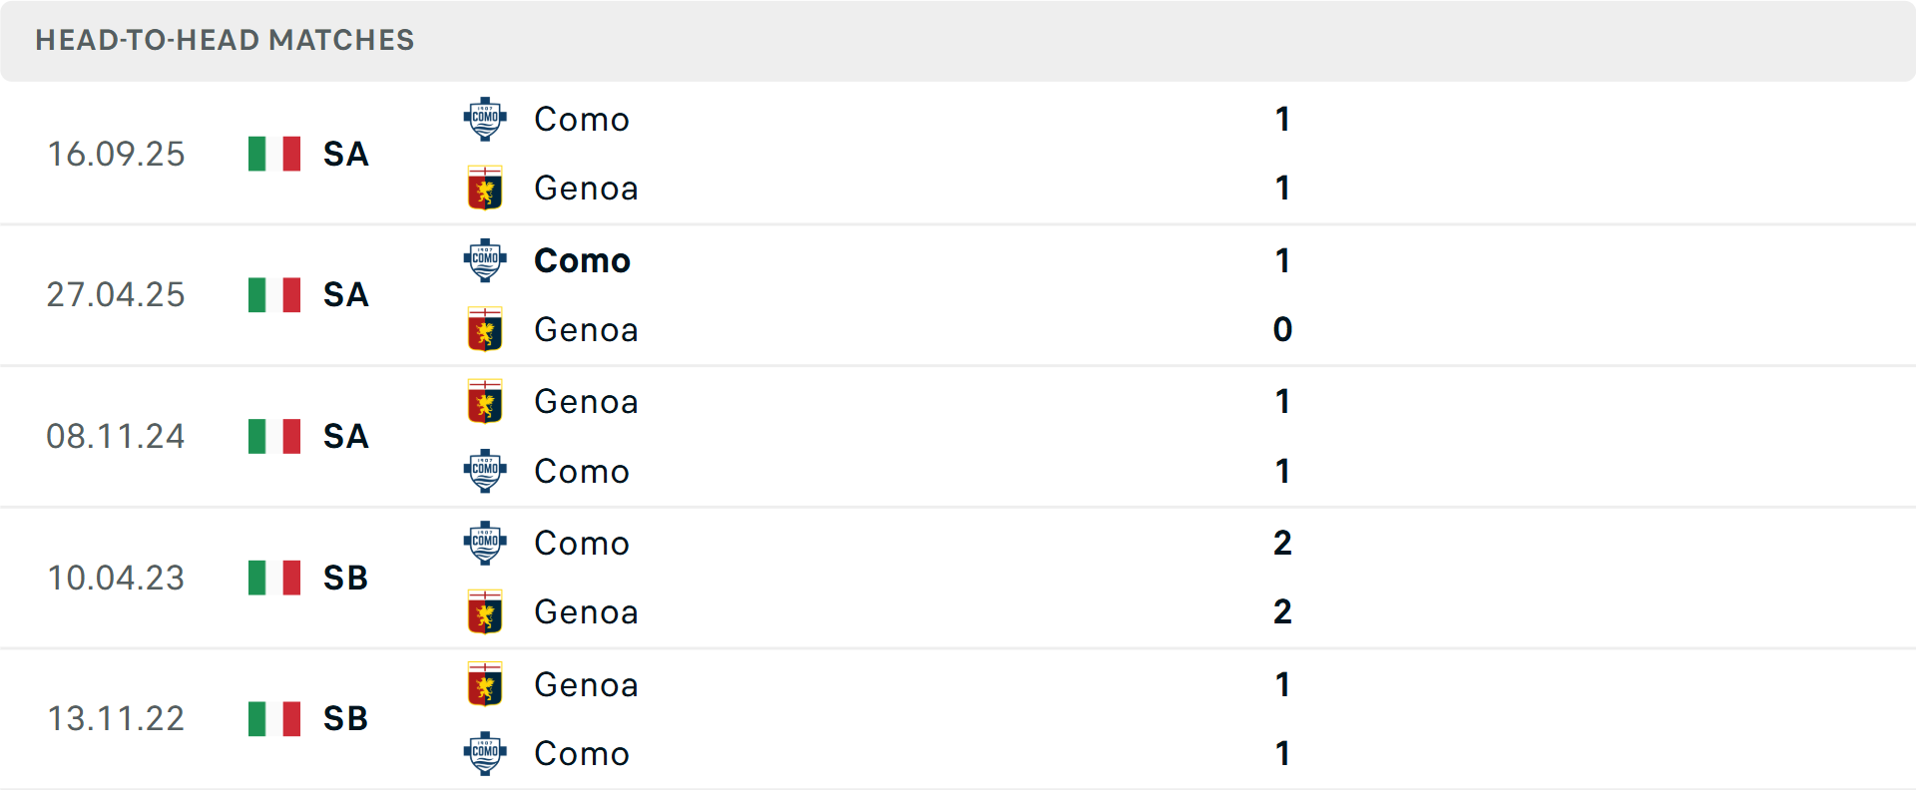Click the Como crest in the 10.04.23 row
Screen dimensions: 1916x790
click(486, 543)
